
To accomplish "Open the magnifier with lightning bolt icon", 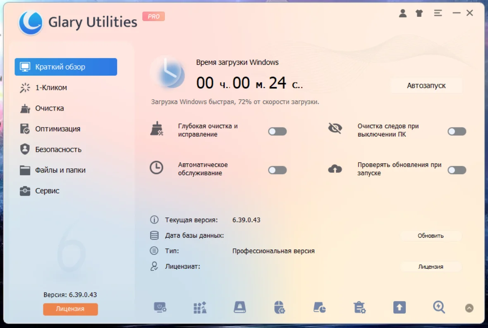I will pyautogui.click(x=439, y=307).
